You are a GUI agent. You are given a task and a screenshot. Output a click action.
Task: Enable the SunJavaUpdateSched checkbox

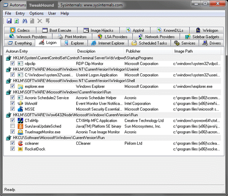point(12,126)
